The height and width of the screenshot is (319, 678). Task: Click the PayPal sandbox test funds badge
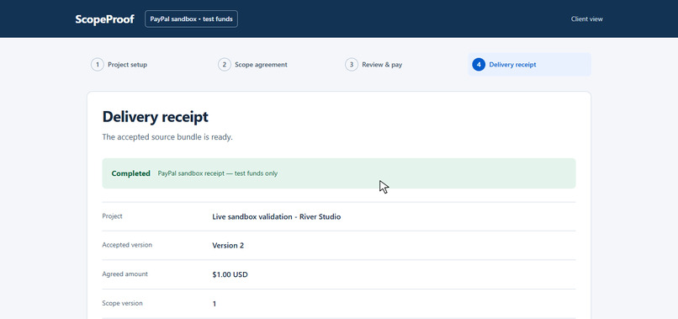(x=191, y=19)
